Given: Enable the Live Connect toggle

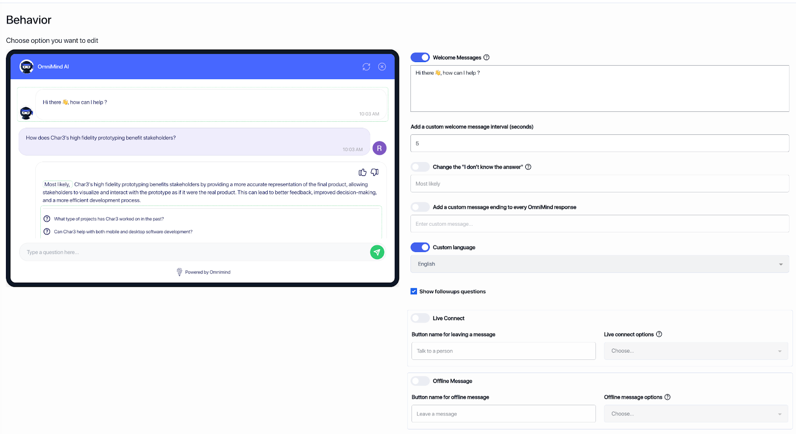Looking at the screenshot, I should [420, 318].
